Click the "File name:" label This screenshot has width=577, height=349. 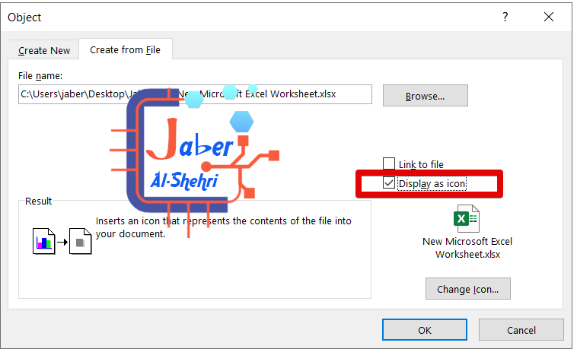click(40, 76)
